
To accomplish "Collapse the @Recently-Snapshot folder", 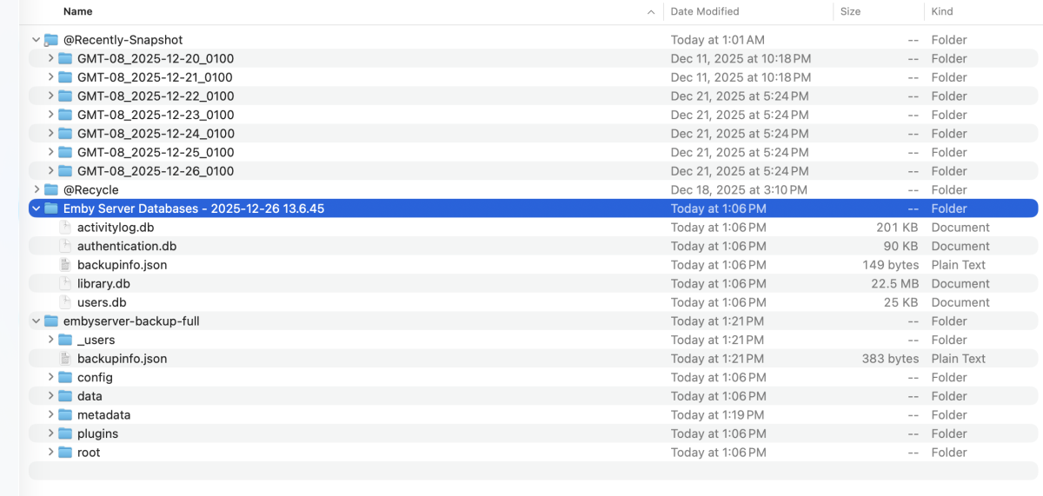I will [36, 40].
